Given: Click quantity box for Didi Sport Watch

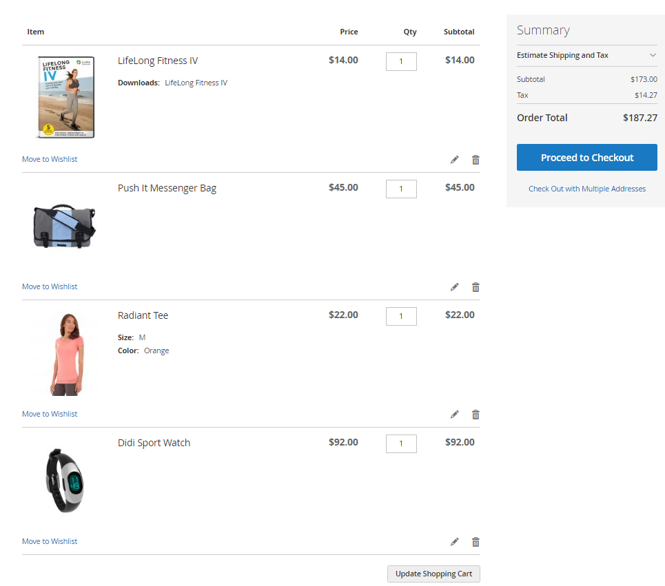Looking at the screenshot, I should click(401, 443).
